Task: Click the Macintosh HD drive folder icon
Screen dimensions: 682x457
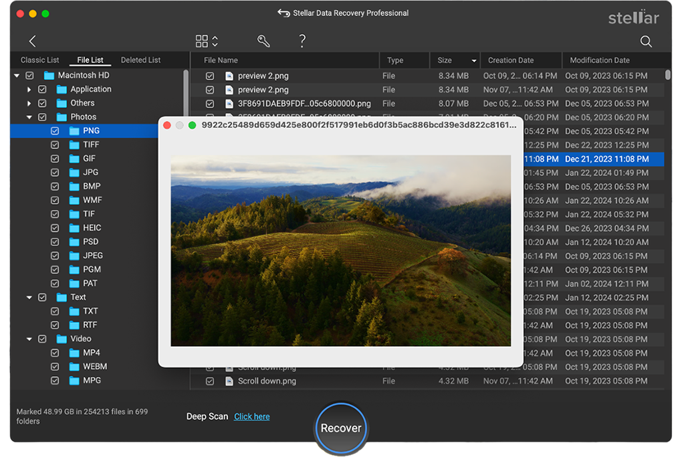Action: [x=49, y=76]
